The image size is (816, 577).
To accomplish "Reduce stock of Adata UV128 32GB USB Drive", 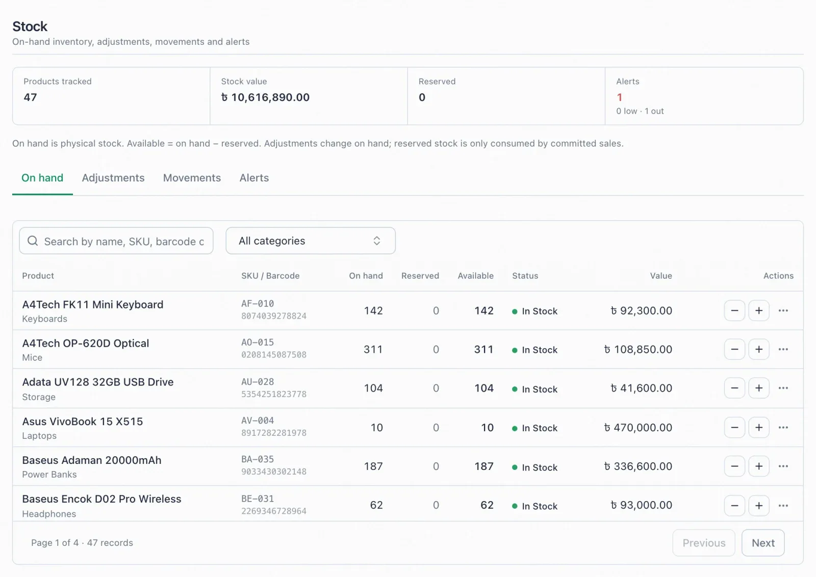I will (734, 388).
